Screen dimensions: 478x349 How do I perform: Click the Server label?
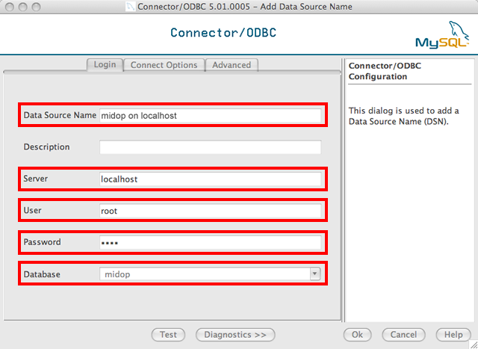point(36,179)
